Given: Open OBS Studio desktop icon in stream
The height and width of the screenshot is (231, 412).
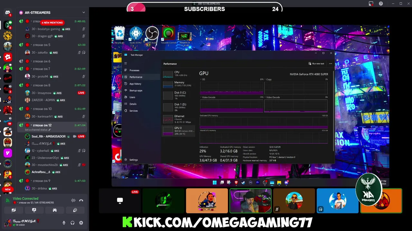Looking at the screenshot, I should [x=152, y=35].
